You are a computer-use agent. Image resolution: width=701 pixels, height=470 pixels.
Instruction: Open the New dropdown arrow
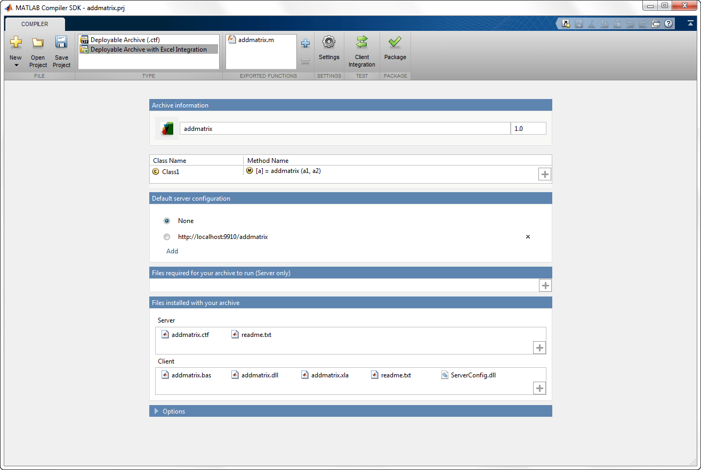(x=15, y=65)
